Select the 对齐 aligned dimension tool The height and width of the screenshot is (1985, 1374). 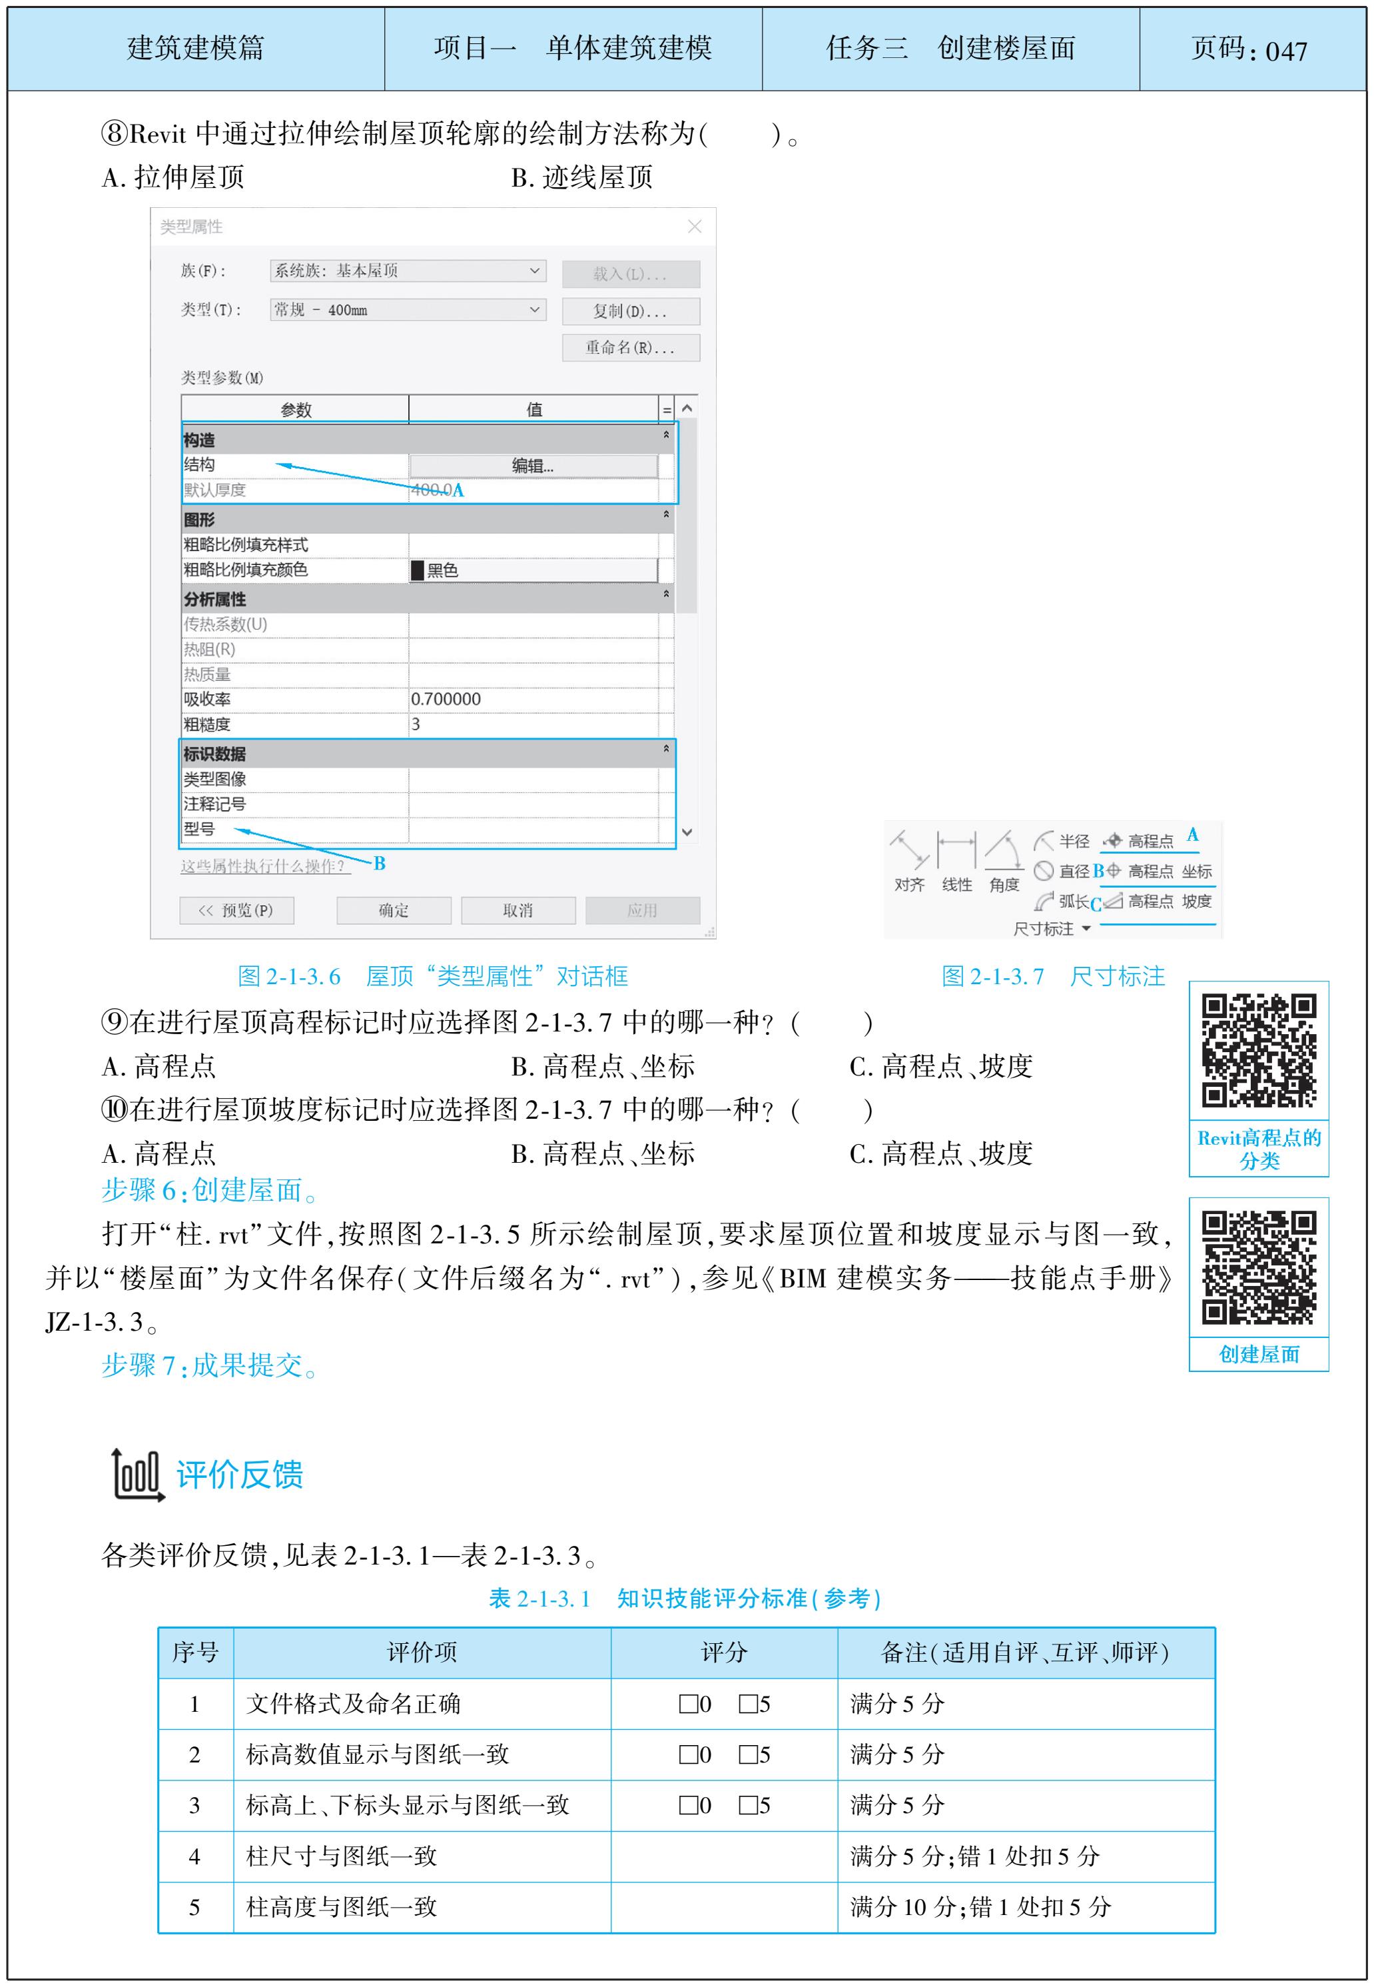tap(908, 860)
